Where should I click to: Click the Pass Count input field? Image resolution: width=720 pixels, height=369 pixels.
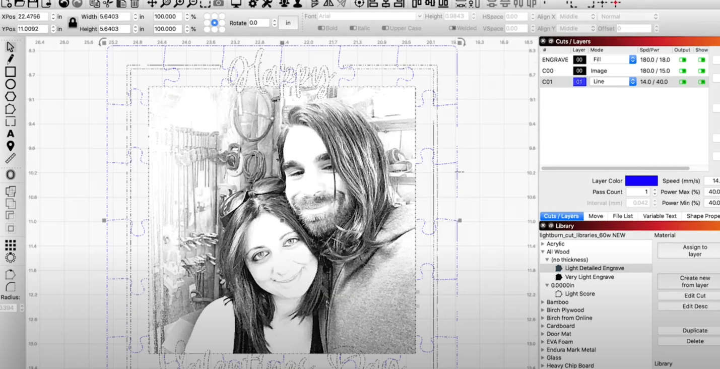pyautogui.click(x=637, y=192)
